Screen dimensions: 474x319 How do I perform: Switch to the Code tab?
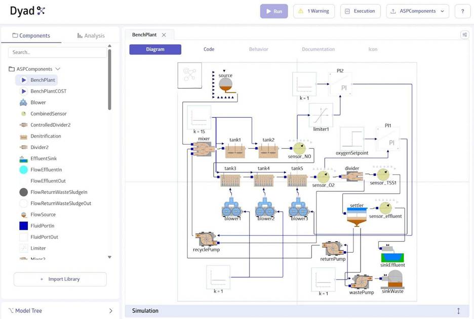click(209, 49)
